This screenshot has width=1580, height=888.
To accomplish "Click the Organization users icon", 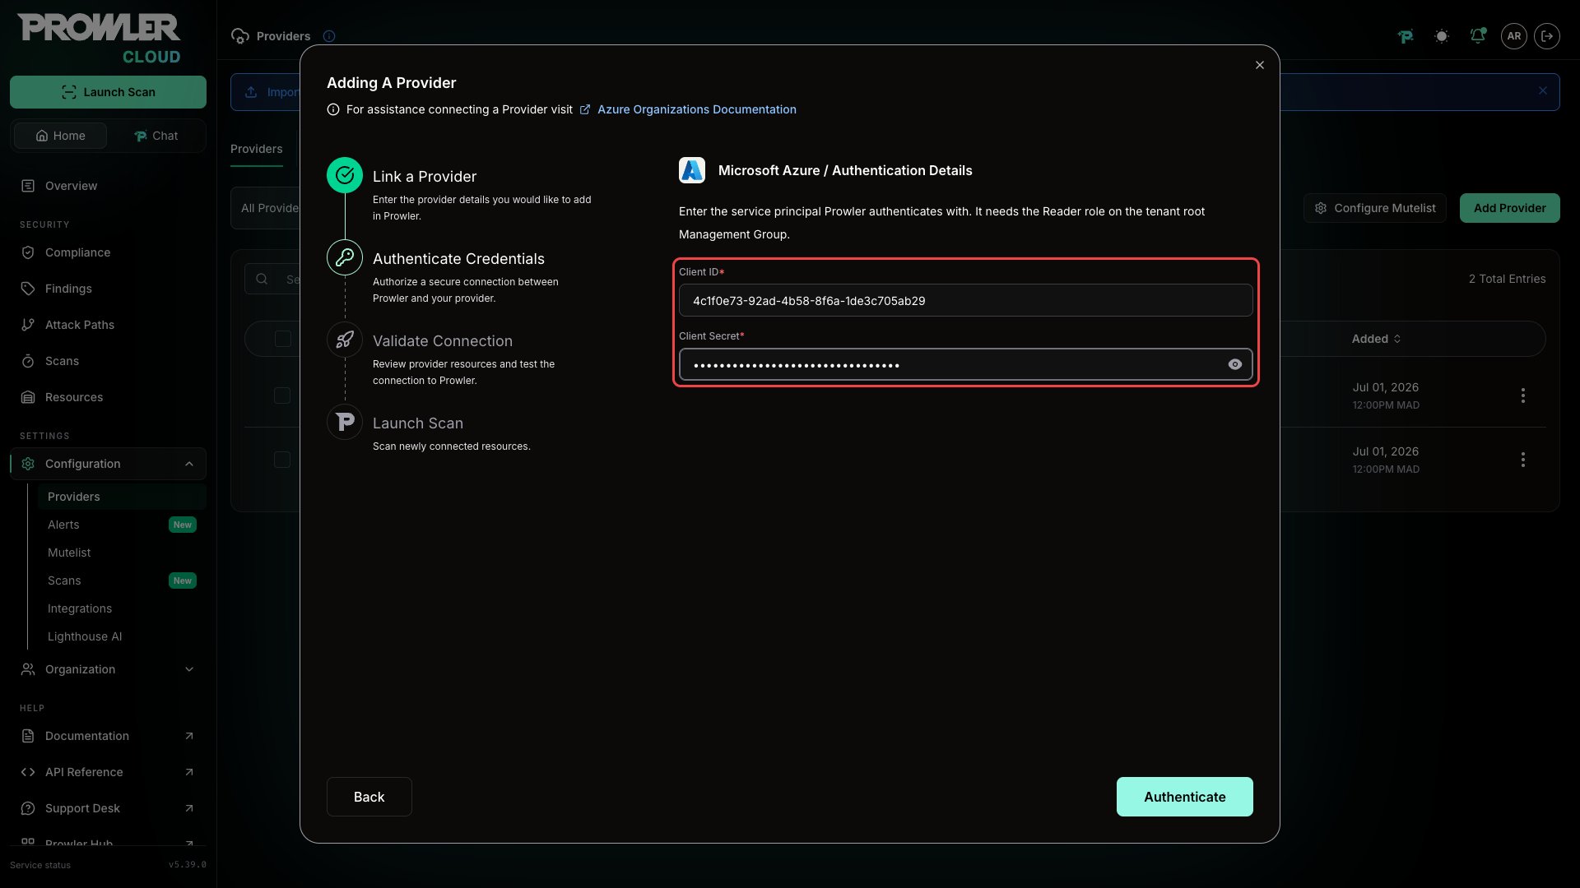I will (28, 669).
